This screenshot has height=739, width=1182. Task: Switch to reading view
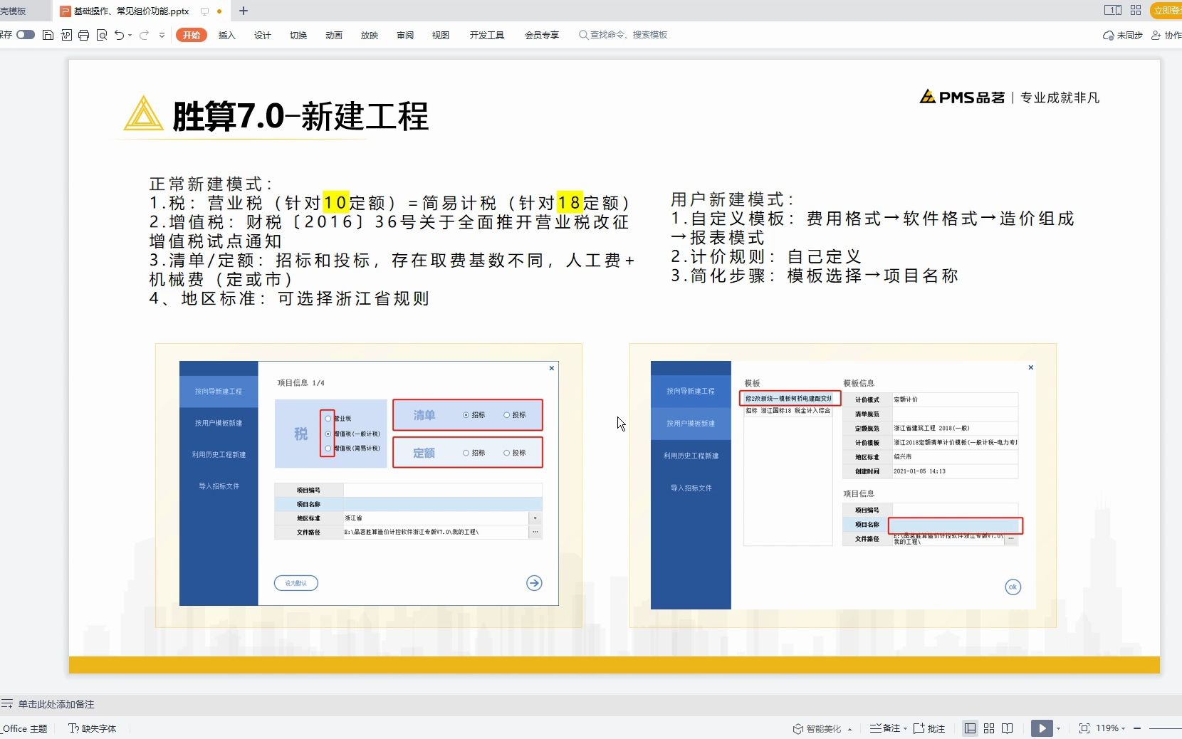click(x=1008, y=728)
